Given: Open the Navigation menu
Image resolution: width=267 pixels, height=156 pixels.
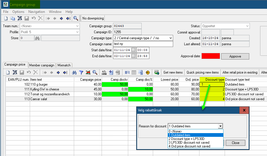Looking at the screenshot, I should [x=36, y=12].
